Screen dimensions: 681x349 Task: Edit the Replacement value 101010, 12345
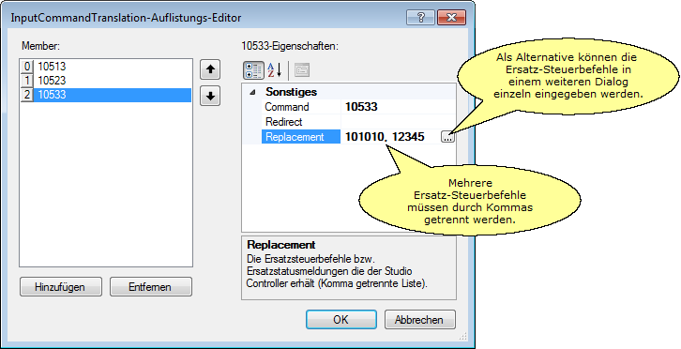point(391,137)
